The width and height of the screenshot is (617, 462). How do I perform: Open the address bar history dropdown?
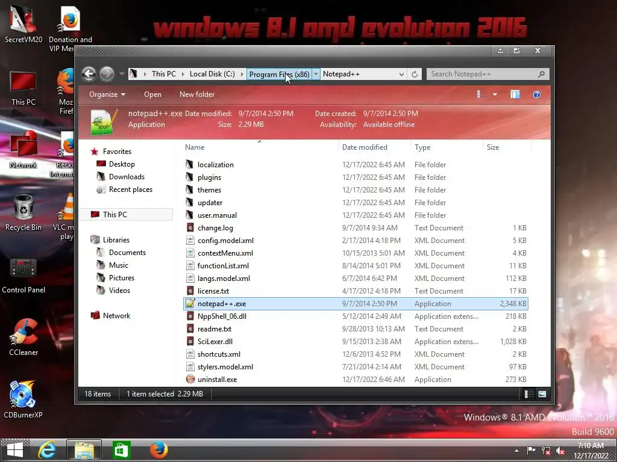click(401, 74)
